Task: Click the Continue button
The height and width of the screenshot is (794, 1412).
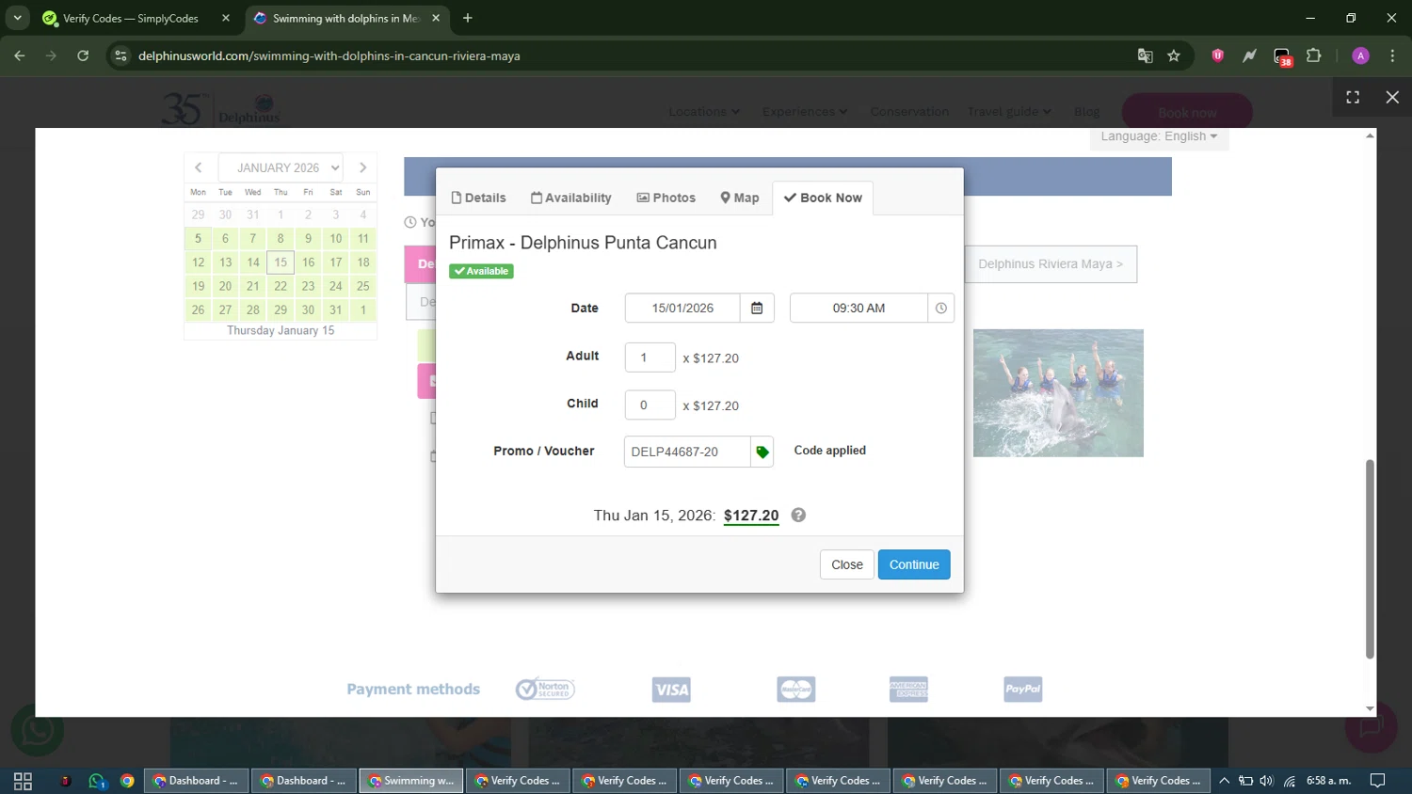Action: [914, 564]
